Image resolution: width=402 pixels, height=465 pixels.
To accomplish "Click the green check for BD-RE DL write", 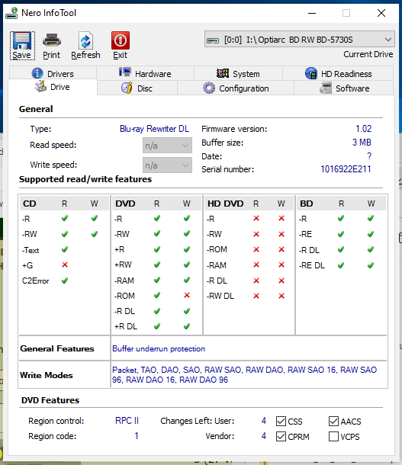I will tap(371, 265).
